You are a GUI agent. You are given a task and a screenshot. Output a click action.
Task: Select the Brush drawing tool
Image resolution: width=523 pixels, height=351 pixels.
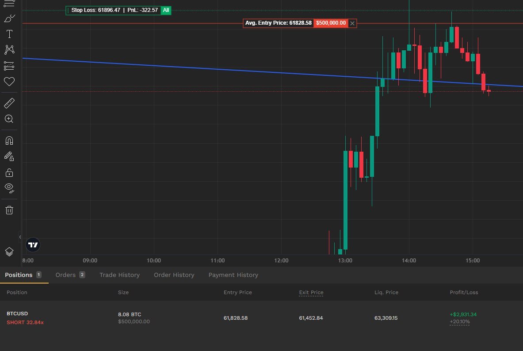pos(9,18)
